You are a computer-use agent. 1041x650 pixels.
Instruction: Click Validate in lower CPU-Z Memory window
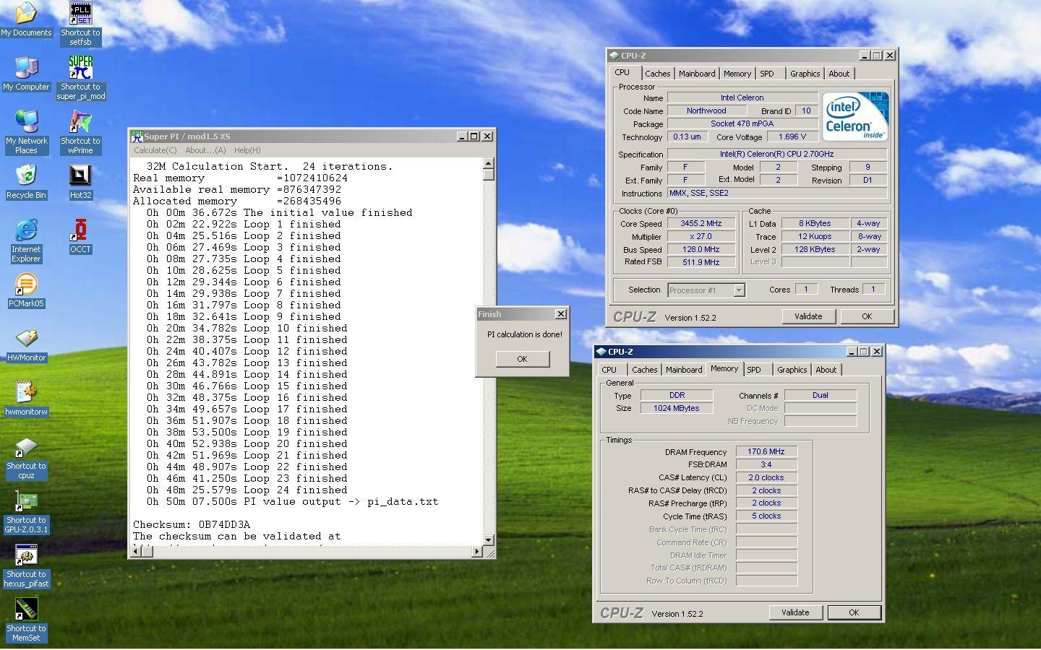(795, 612)
